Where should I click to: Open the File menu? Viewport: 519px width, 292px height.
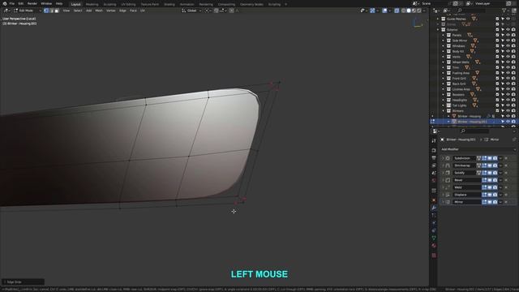coord(12,3)
